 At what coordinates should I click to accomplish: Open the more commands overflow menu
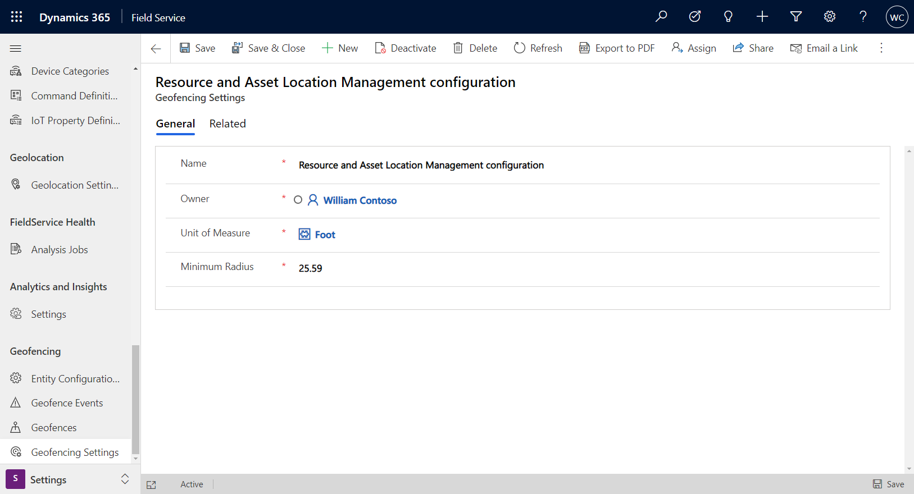click(x=881, y=48)
